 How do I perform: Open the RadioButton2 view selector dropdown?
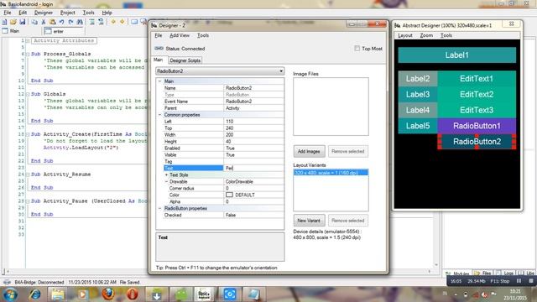click(x=281, y=70)
